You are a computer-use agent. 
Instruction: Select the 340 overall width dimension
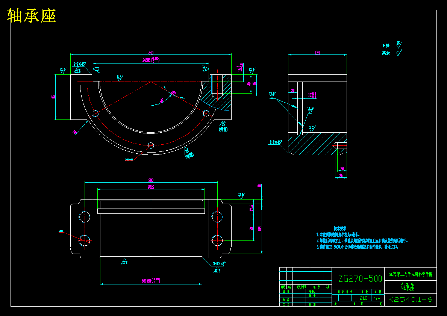pyautogui.click(x=151, y=53)
